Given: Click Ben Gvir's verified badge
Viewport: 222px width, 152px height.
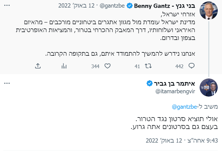Looking at the screenshot, I should point(150,83).
